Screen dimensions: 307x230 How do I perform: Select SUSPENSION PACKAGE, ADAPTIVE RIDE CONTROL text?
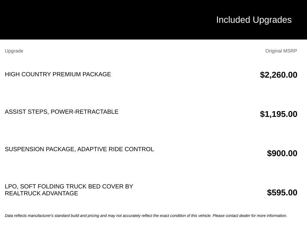point(79,149)
